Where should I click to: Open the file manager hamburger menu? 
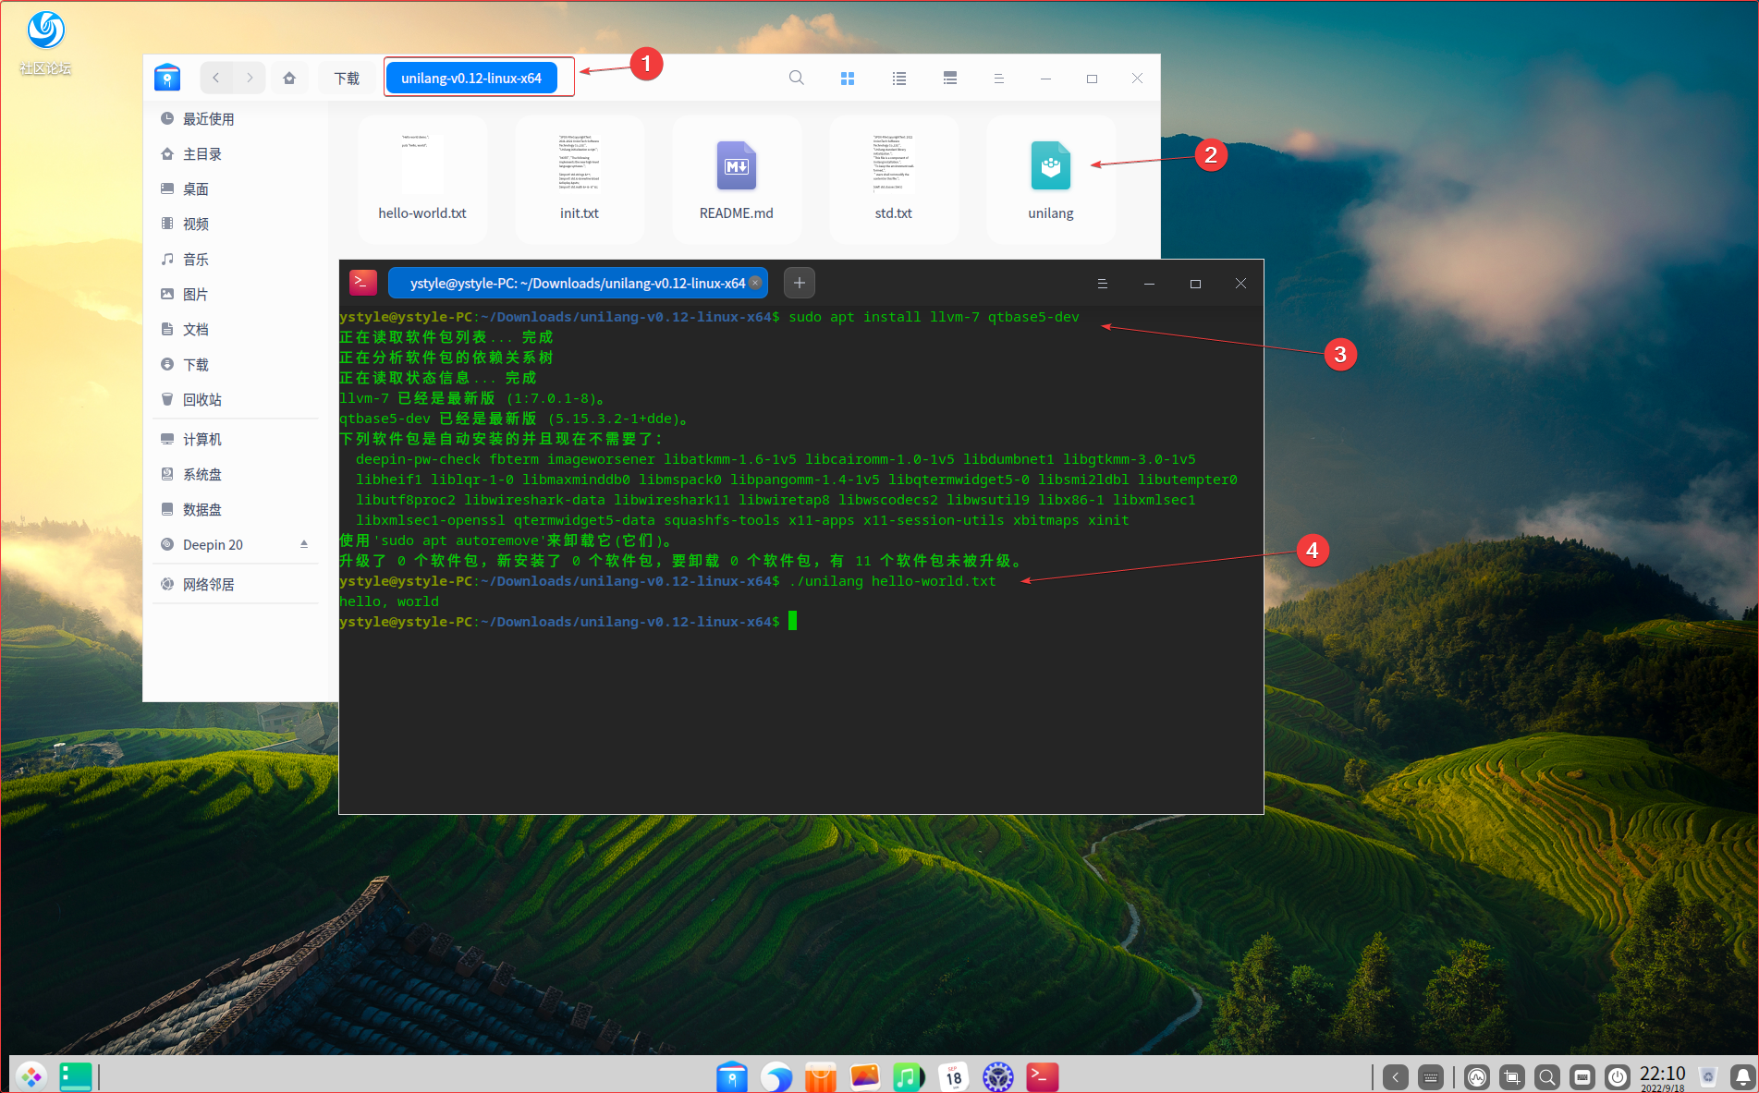click(x=998, y=79)
